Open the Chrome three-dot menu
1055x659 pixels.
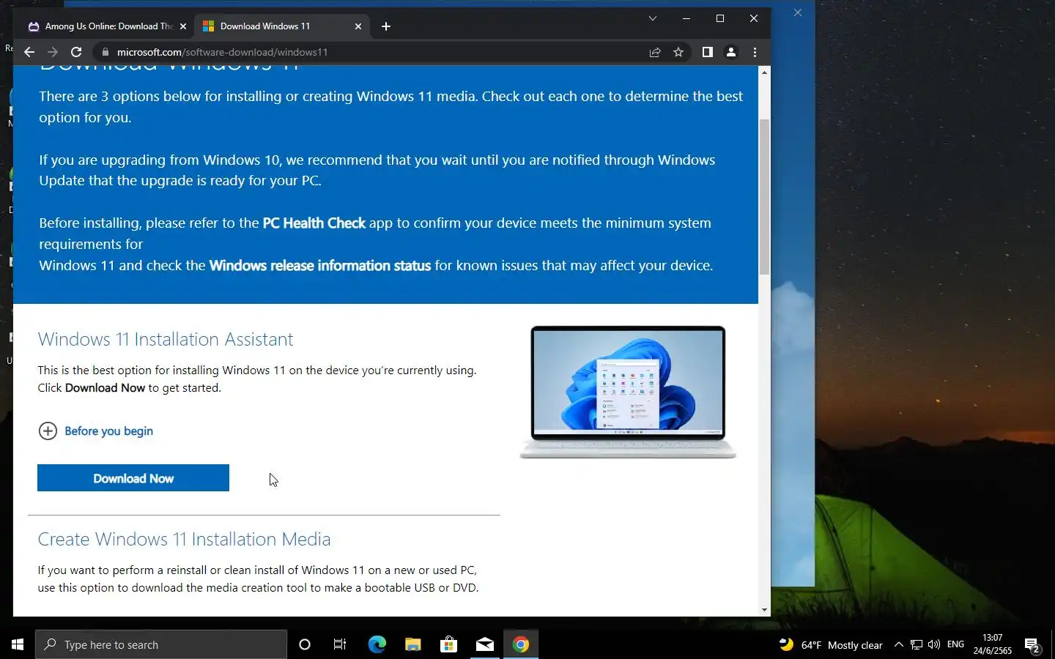coord(755,52)
